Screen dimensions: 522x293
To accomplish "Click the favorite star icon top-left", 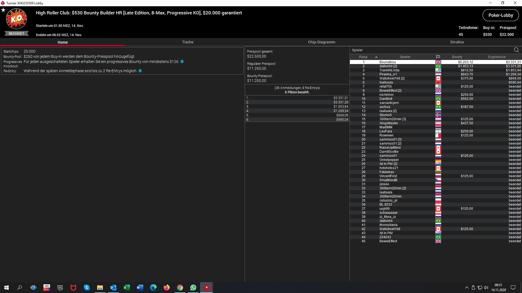I will point(3,10).
